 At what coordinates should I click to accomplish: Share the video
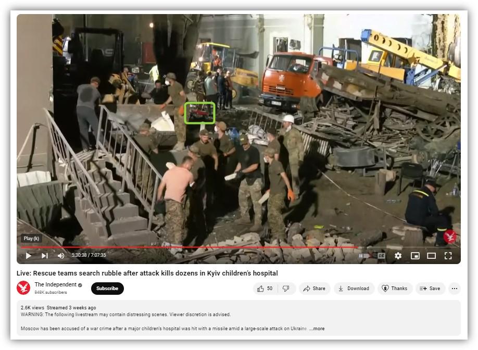coord(315,289)
